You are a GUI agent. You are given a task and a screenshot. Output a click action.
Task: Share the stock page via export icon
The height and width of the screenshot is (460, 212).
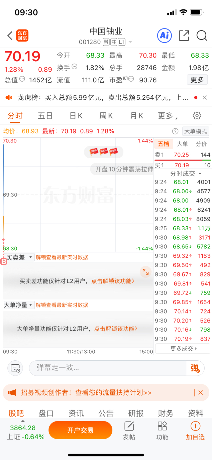point(184,36)
